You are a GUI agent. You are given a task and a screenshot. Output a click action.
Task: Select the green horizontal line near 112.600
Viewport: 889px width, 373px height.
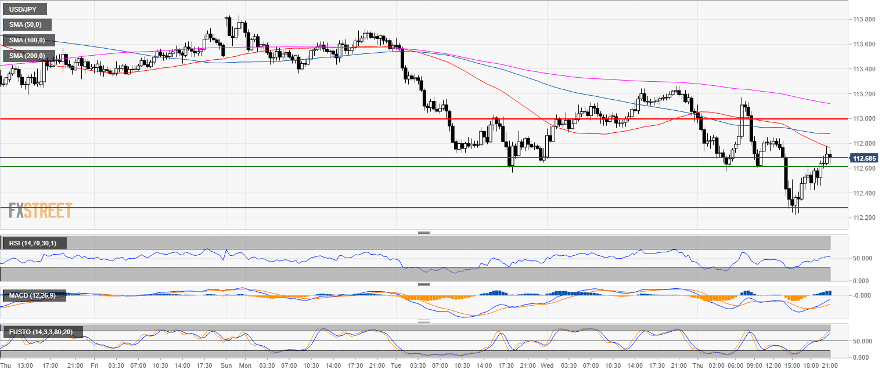coord(348,166)
